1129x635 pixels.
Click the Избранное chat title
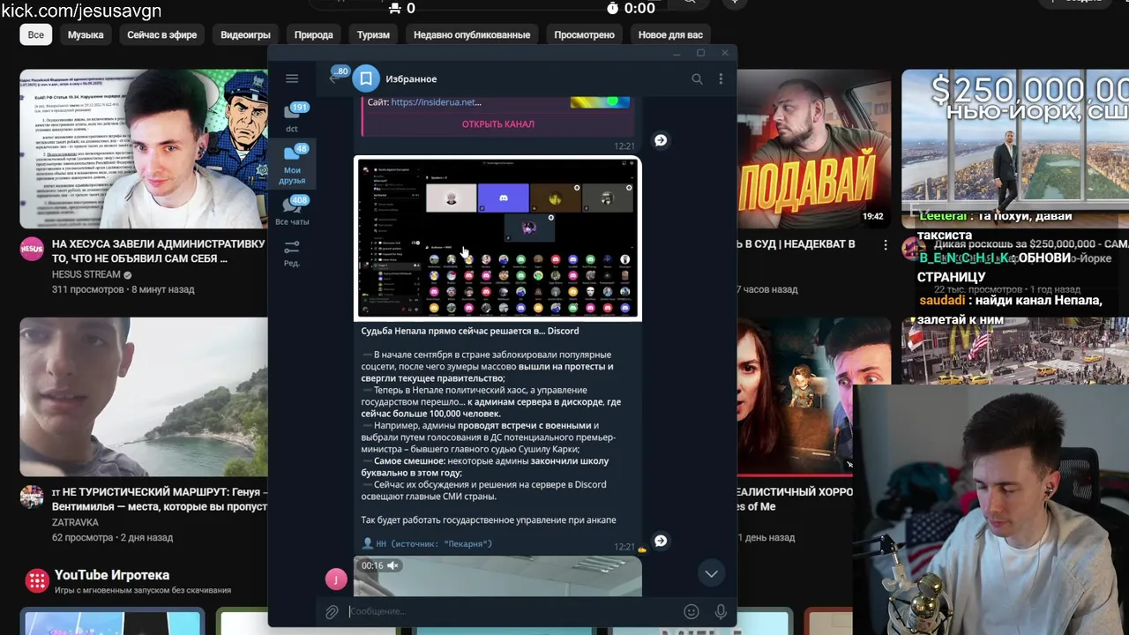[411, 78]
